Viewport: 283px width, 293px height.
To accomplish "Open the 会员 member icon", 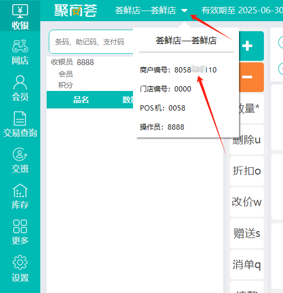I will pyautogui.click(x=20, y=88).
